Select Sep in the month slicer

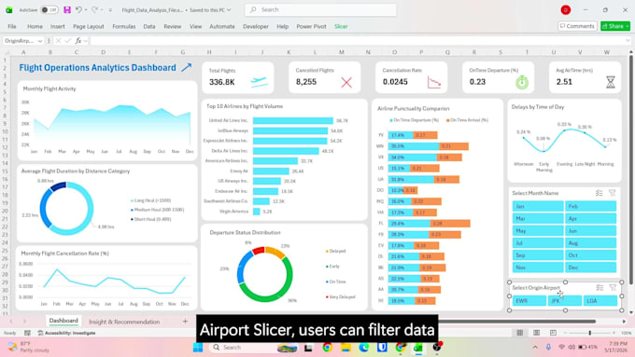click(537, 255)
